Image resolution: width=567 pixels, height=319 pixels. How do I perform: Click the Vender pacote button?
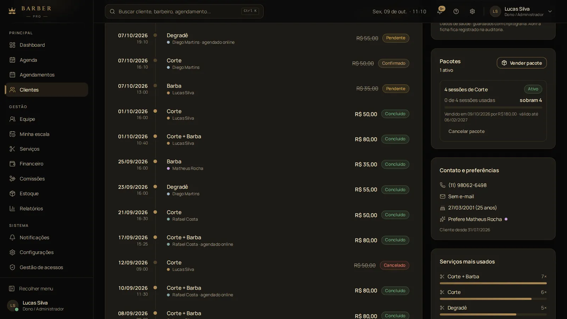coord(522,63)
